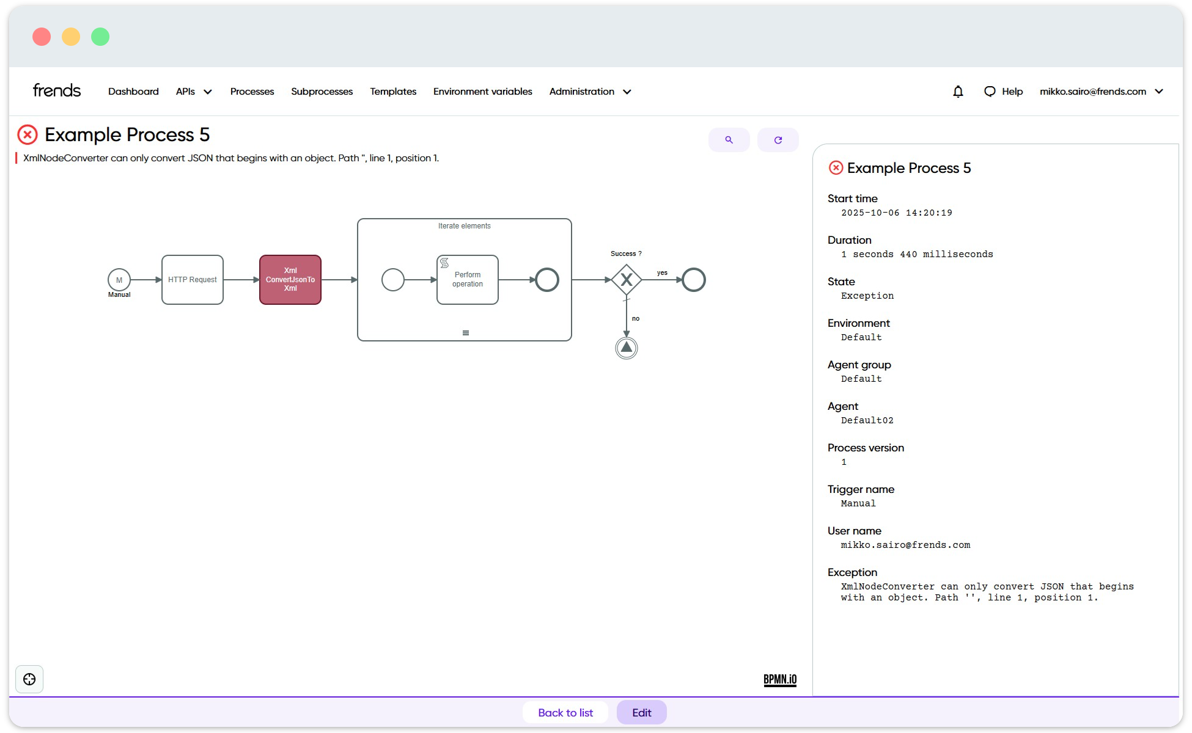Open the notifications bell

pyautogui.click(x=958, y=92)
